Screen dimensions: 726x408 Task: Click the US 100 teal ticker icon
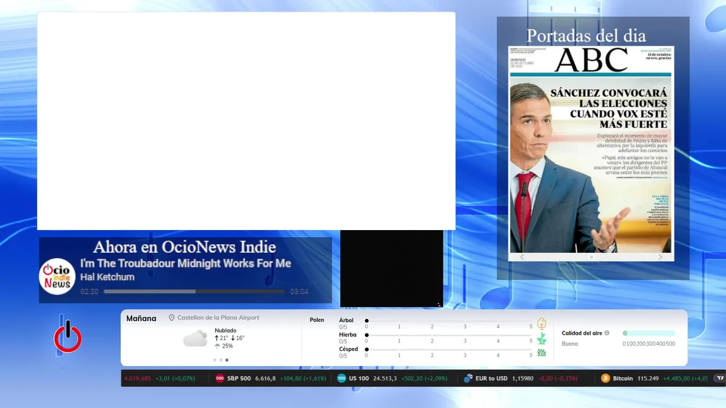click(x=341, y=378)
